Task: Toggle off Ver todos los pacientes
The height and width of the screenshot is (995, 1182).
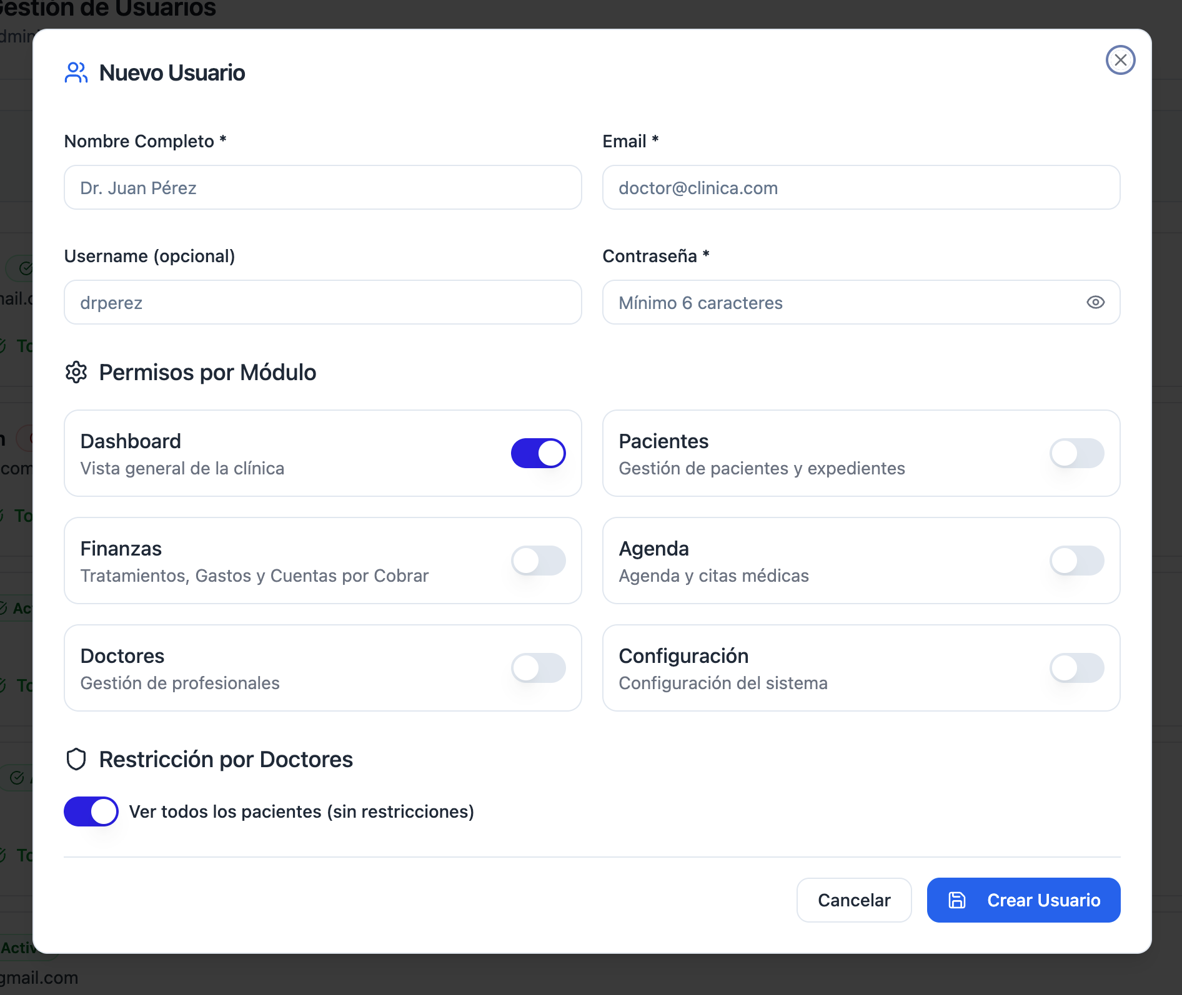Action: tap(91, 811)
